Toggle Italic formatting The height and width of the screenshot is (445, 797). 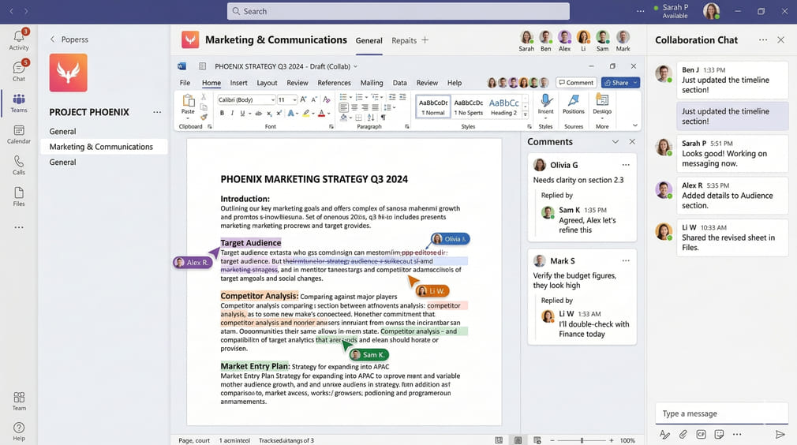click(x=232, y=114)
